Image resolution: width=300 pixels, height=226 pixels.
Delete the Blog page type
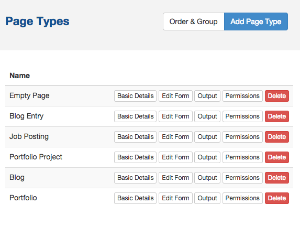[277, 178]
